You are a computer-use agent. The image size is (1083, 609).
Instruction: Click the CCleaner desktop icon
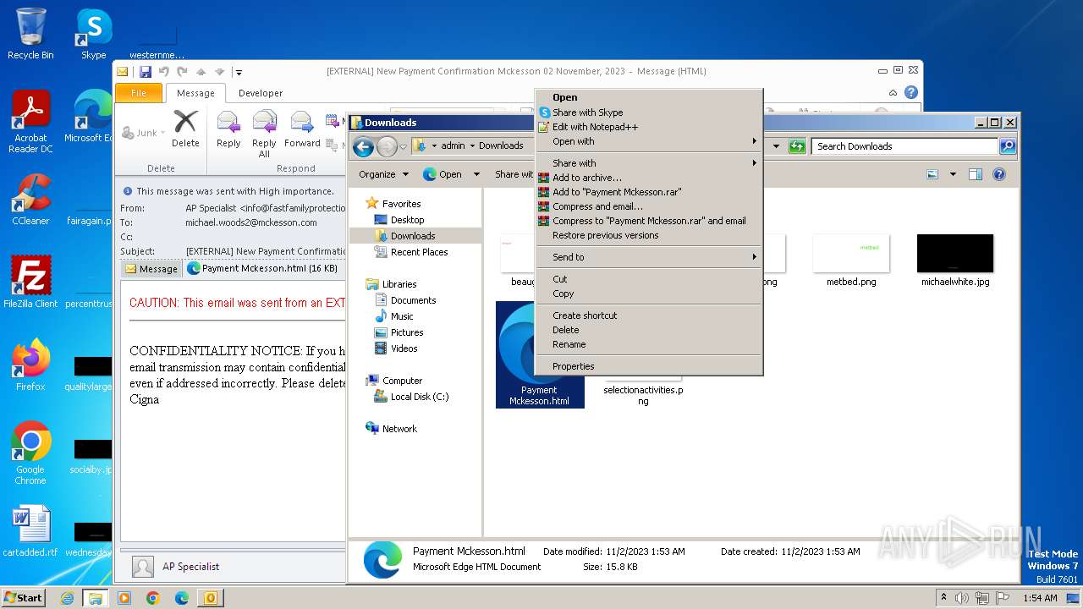(x=30, y=200)
